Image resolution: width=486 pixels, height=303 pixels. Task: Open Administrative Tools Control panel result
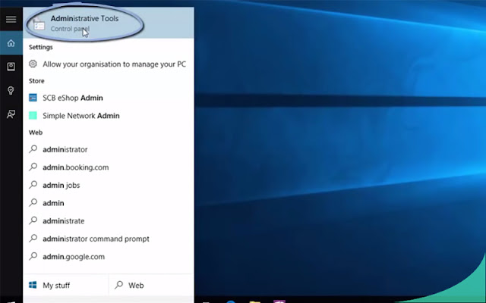pyautogui.click(x=109, y=23)
